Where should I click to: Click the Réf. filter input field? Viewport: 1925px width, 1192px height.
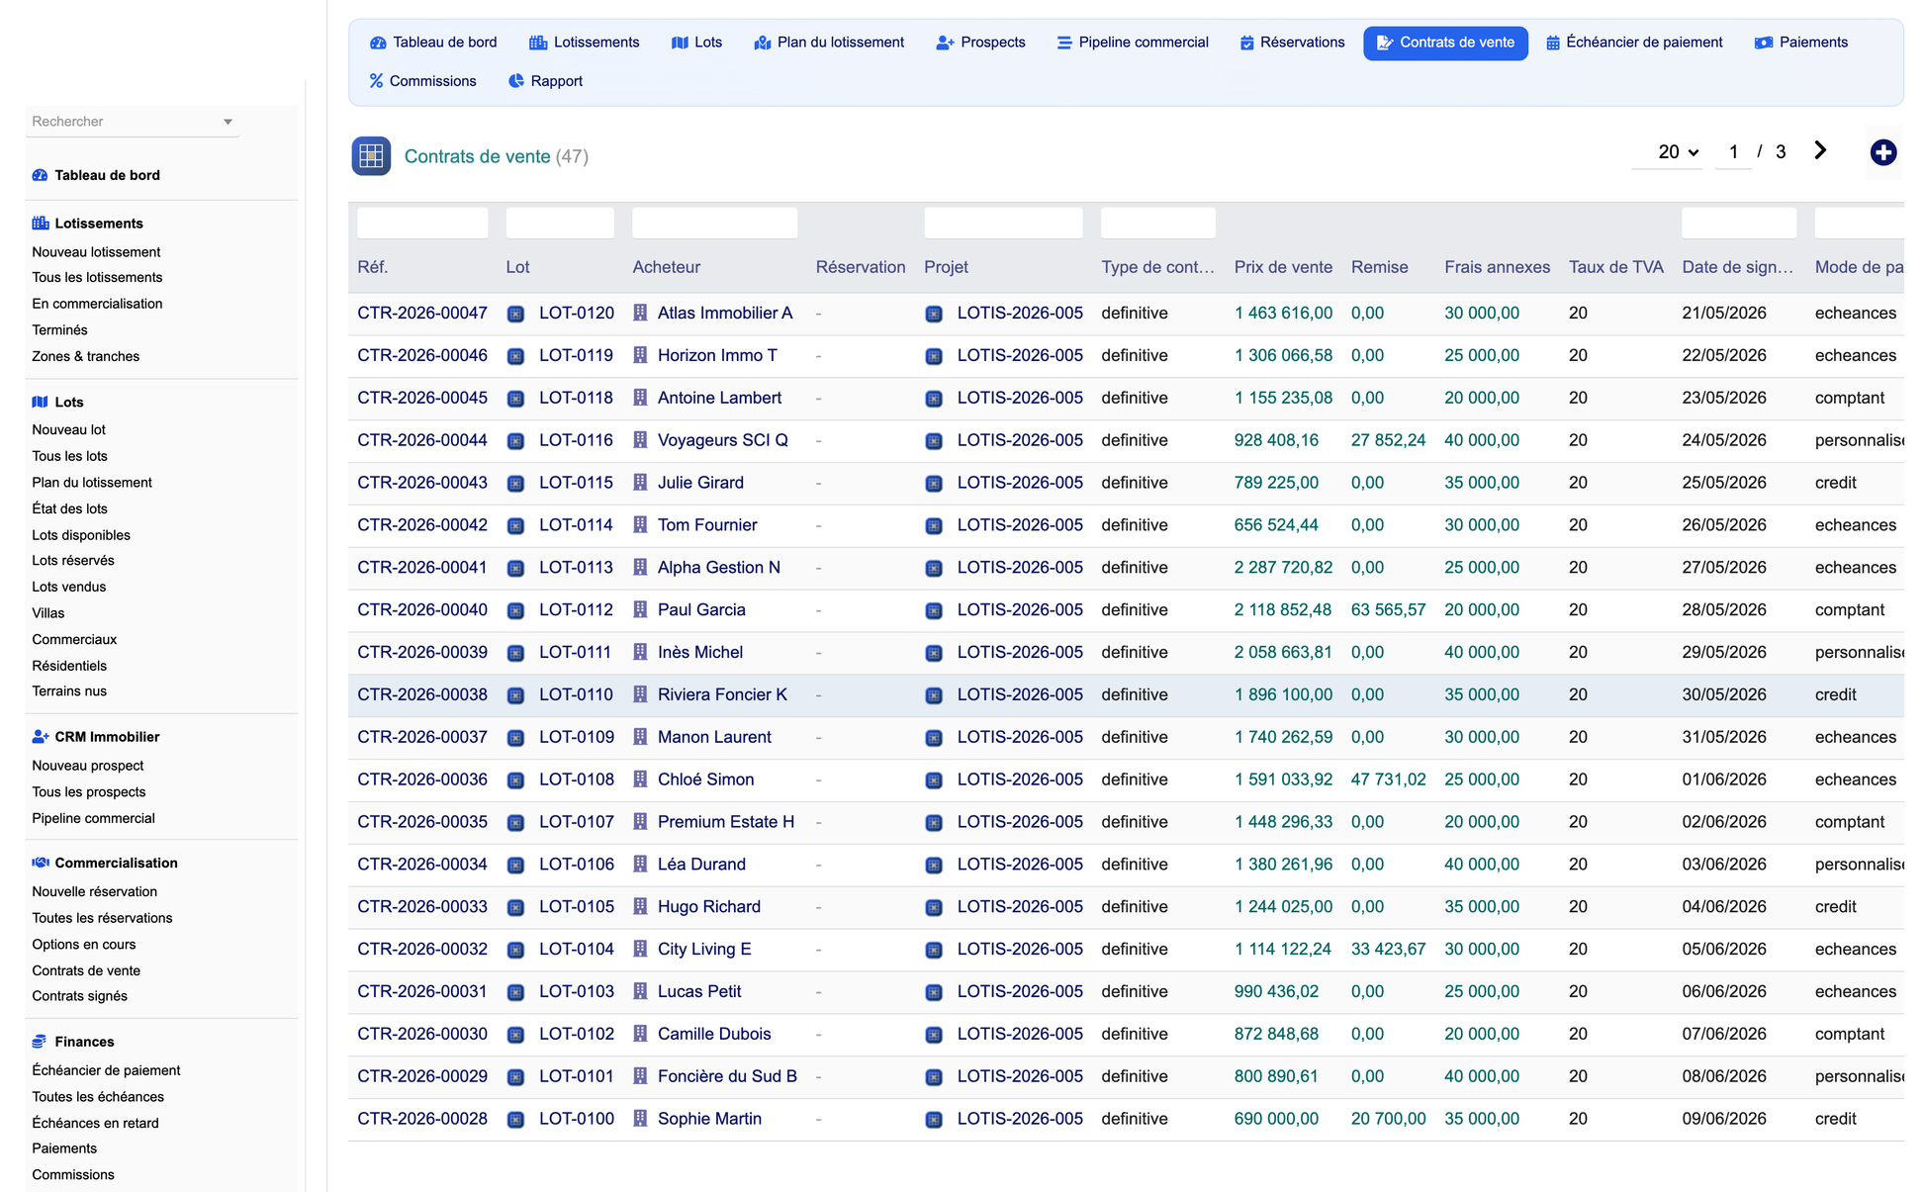422,223
